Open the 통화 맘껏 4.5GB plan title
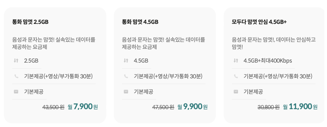Image resolution: width=327 pixels, height=127 pixels. click(x=140, y=22)
